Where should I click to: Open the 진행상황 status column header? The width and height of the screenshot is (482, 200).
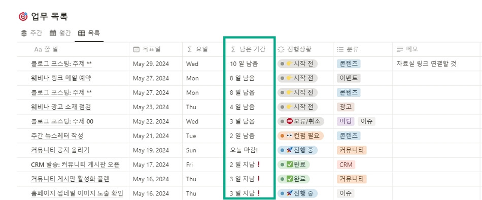[304, 49]
